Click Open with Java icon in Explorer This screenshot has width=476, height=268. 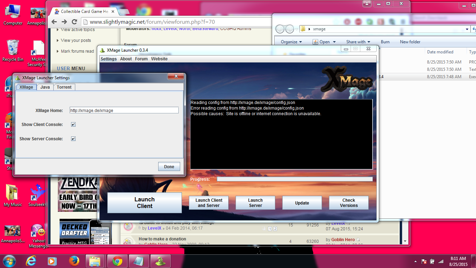[315, 42]
